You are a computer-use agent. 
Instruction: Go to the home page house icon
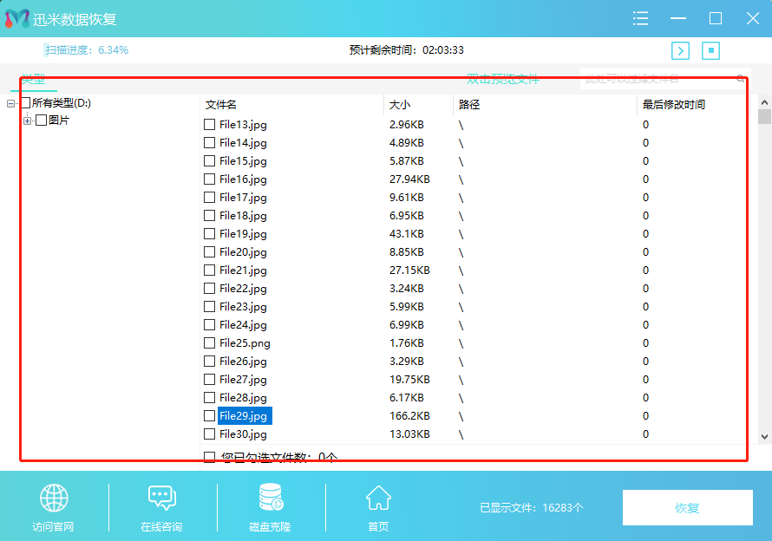pos(378,499)
